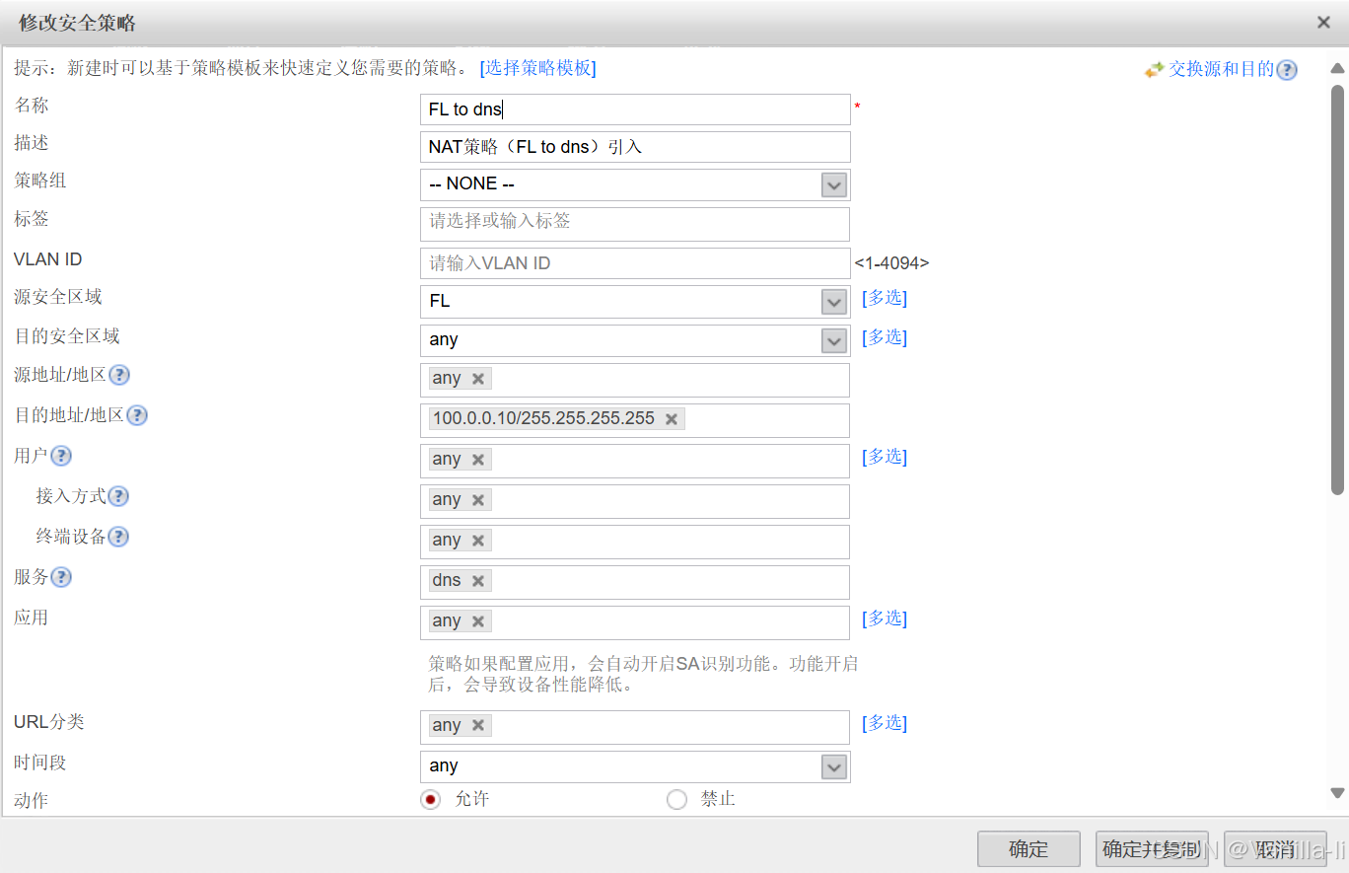
Task: Open help icon next to 用户
Action: coord(61,456)
